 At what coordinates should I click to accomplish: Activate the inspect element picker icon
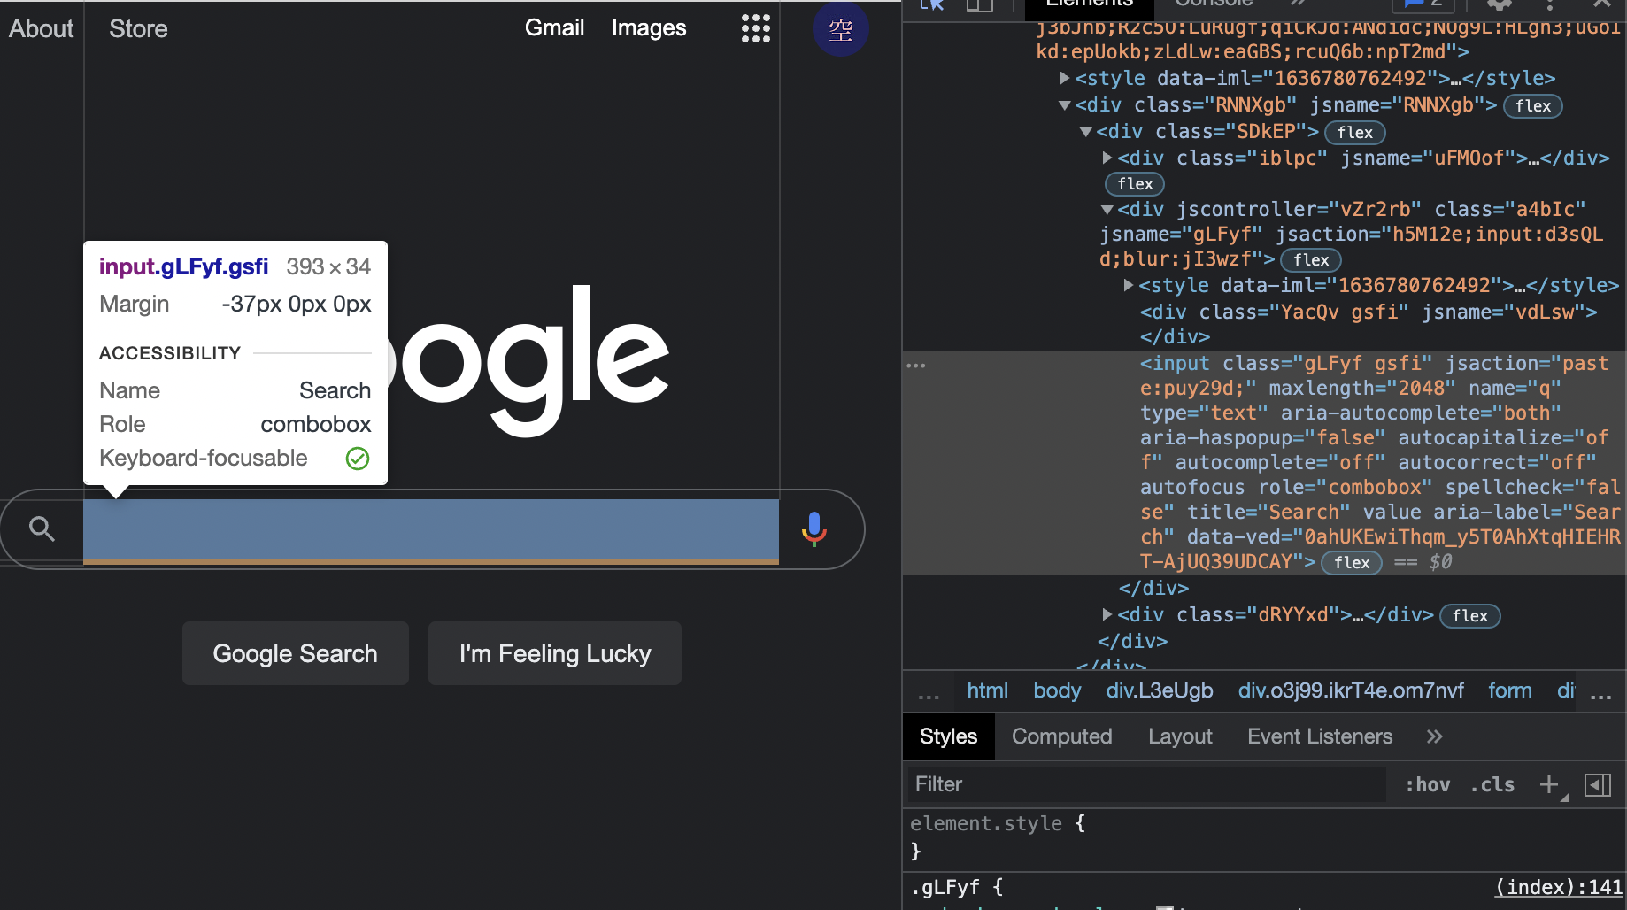[931, 4]
